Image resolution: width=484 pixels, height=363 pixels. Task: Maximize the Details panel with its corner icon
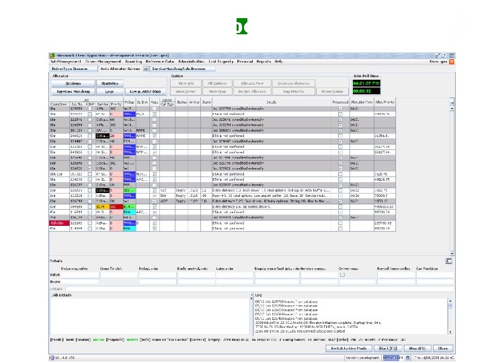[x=449, y=261]
